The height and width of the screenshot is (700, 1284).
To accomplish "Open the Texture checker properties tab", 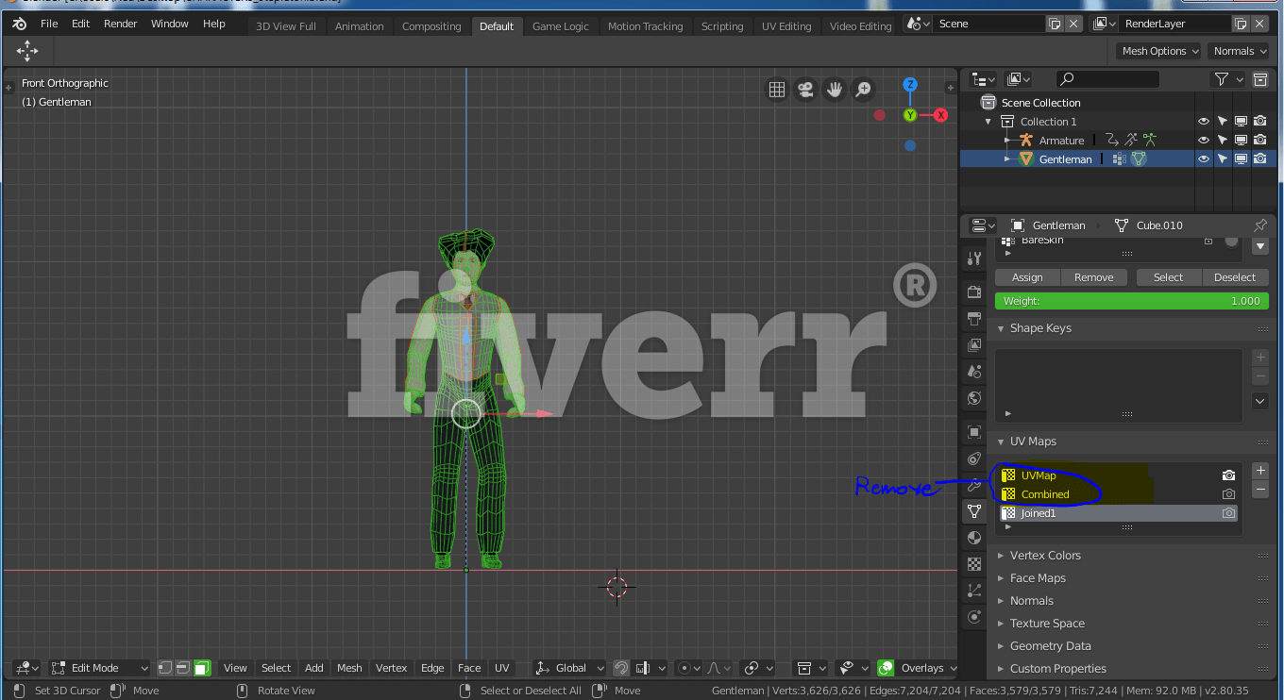I will (x=974, y=564).
